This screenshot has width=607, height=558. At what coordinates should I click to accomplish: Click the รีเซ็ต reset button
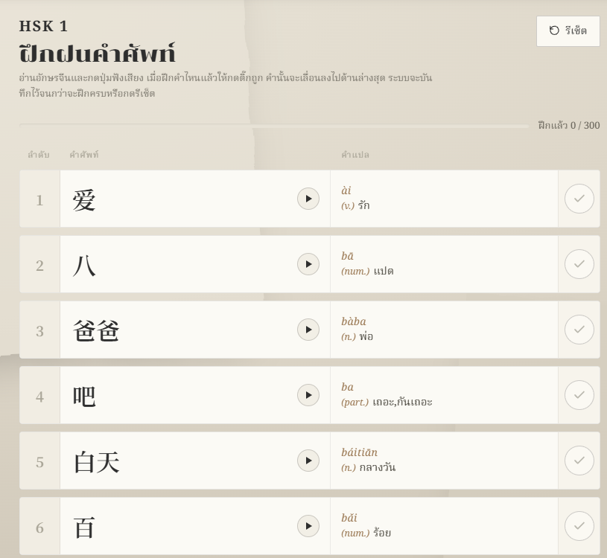click(568, 31)
